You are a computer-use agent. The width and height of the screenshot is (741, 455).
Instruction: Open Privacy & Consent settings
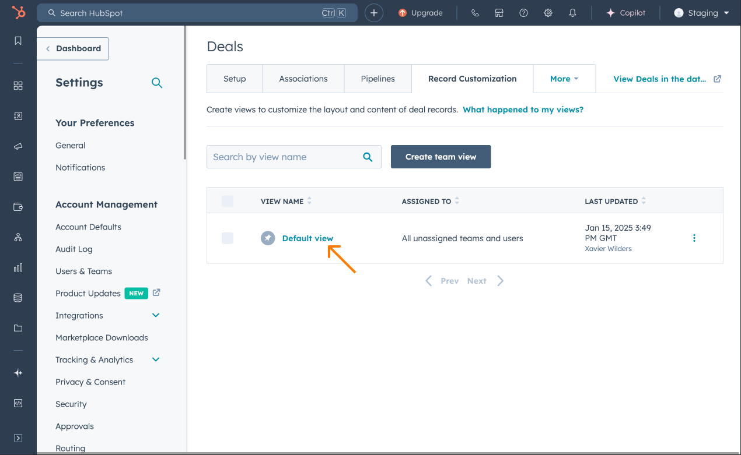[90, 382]
